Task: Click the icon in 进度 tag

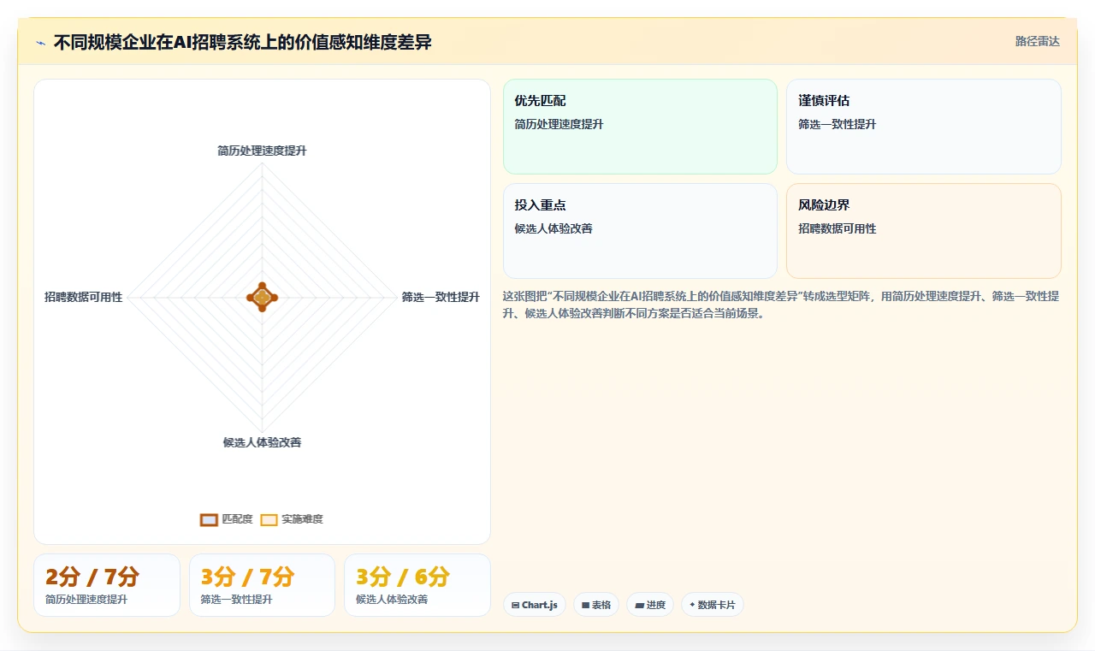Action: [639, 605]
